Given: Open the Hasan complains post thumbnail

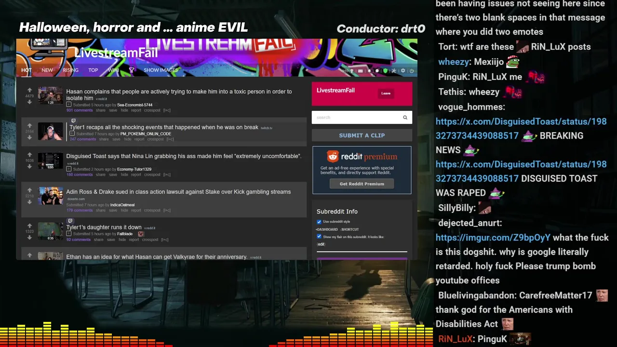Looking at the screenshot, I should 50,96.
